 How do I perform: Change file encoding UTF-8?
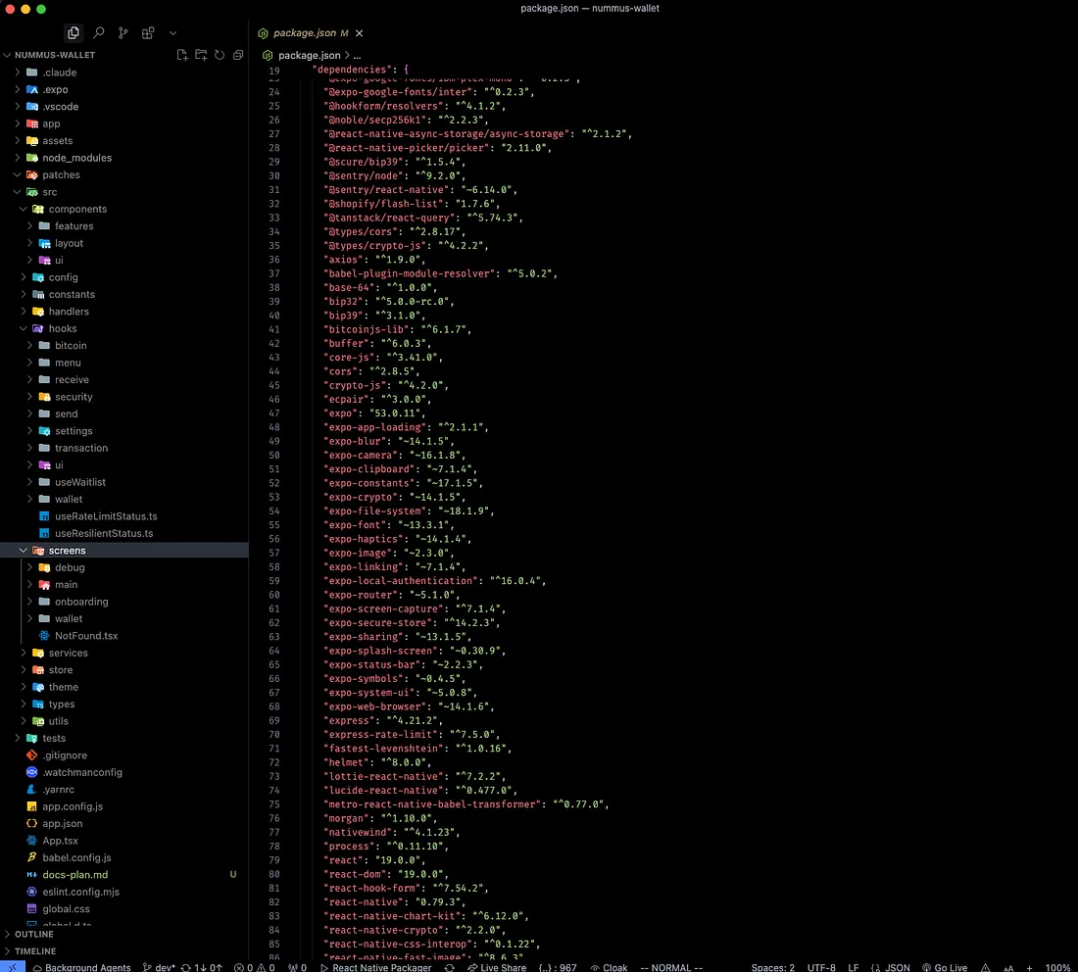click(x=821, y=967)
